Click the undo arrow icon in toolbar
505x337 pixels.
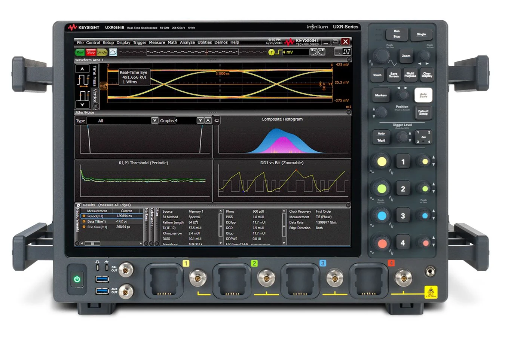(314, 52)
